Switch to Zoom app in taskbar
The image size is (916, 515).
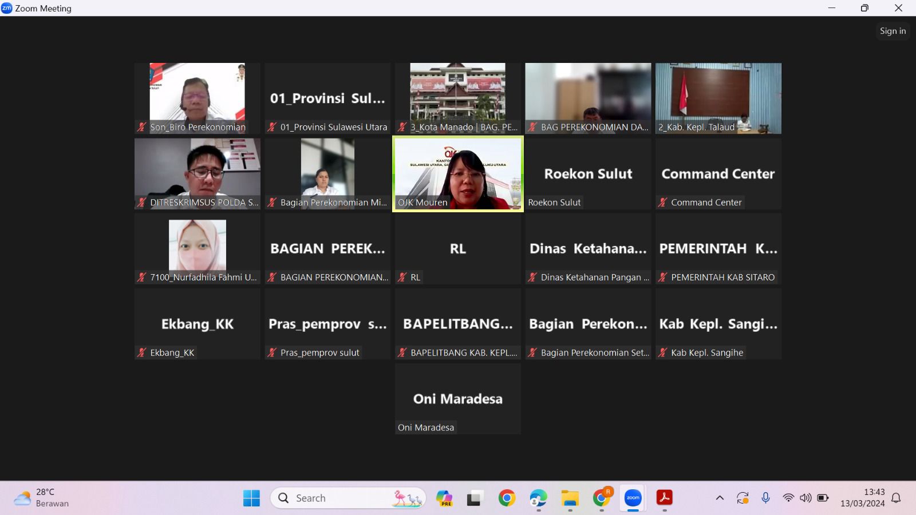(633, 498)
